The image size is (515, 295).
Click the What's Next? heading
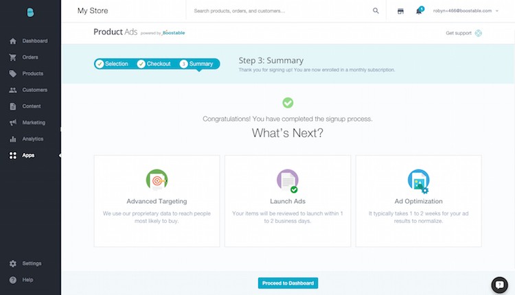click(x=288, y=133)
